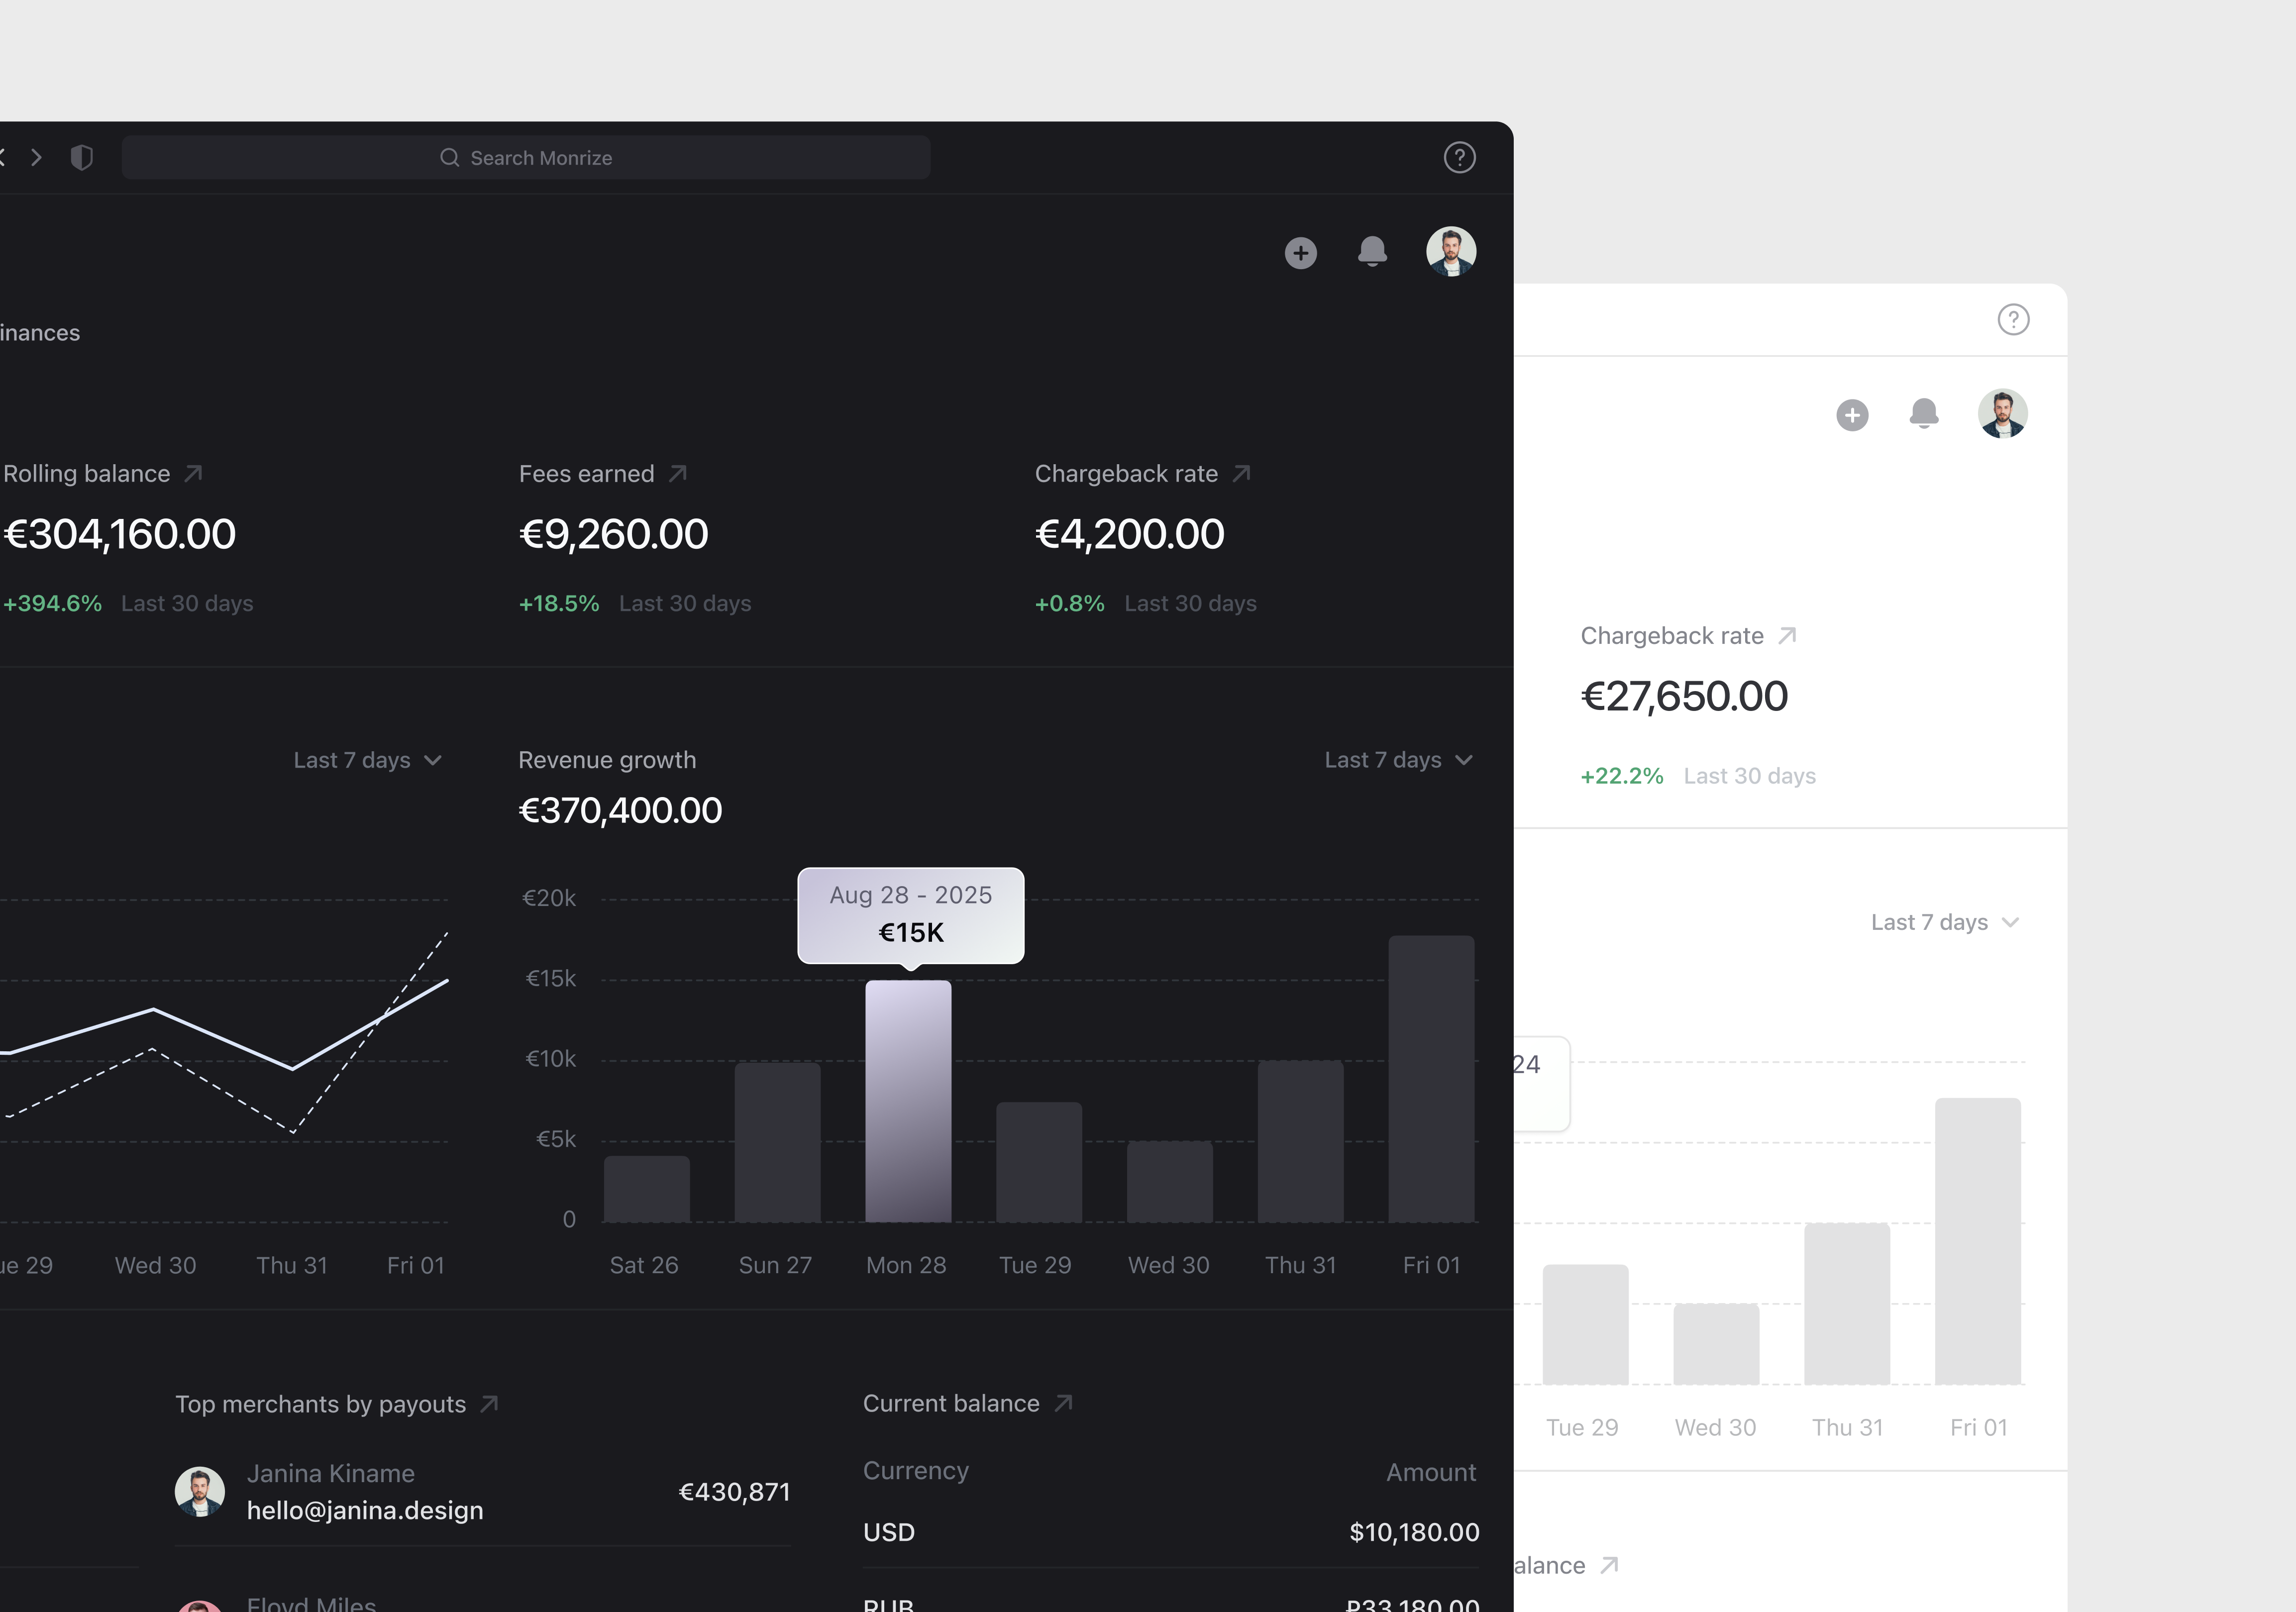This screenshot has height=1612, width=2296.
Task: Open help using the question mark icon top right
Action: [x=1459, y=157]
